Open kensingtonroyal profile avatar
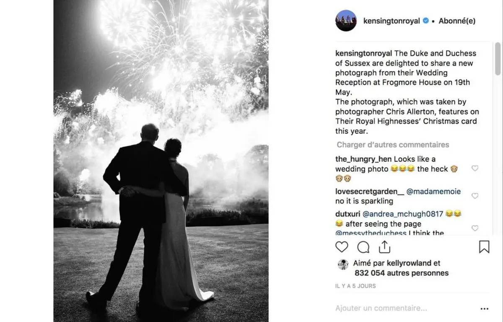The width and height of the screenshot is (503, 322). click(x=346, y=21)
